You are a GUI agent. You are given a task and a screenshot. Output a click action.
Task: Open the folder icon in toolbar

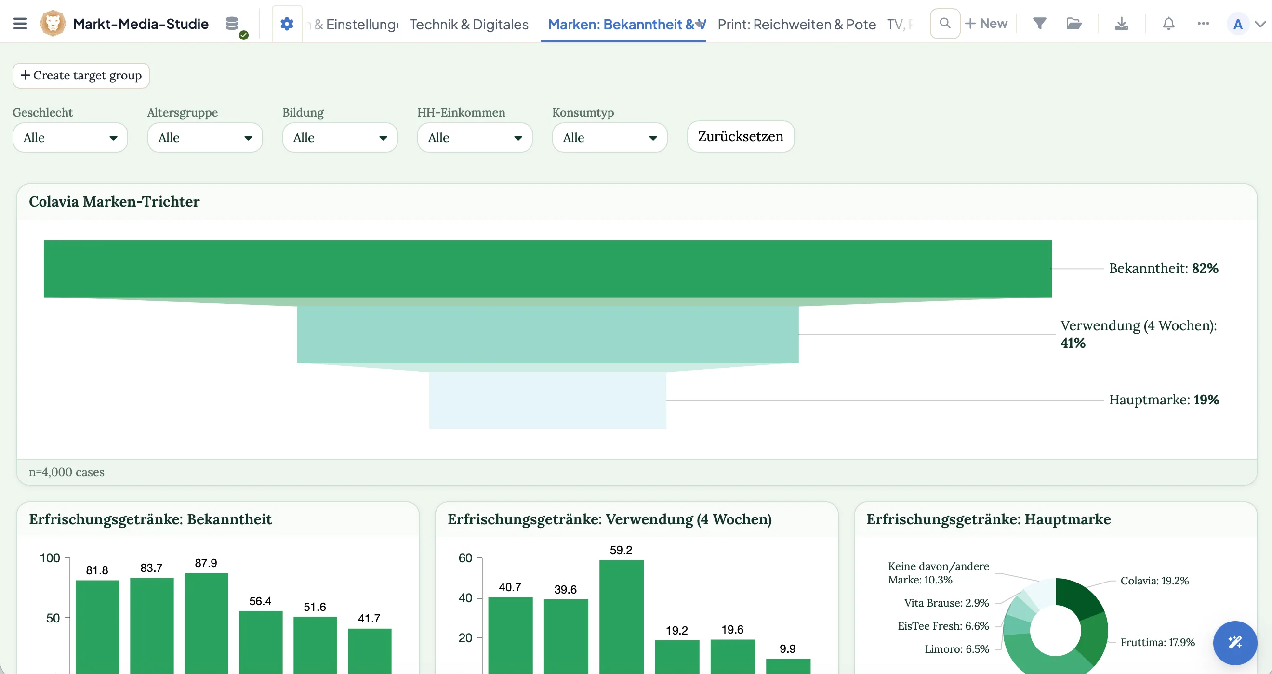(1073, 23)
